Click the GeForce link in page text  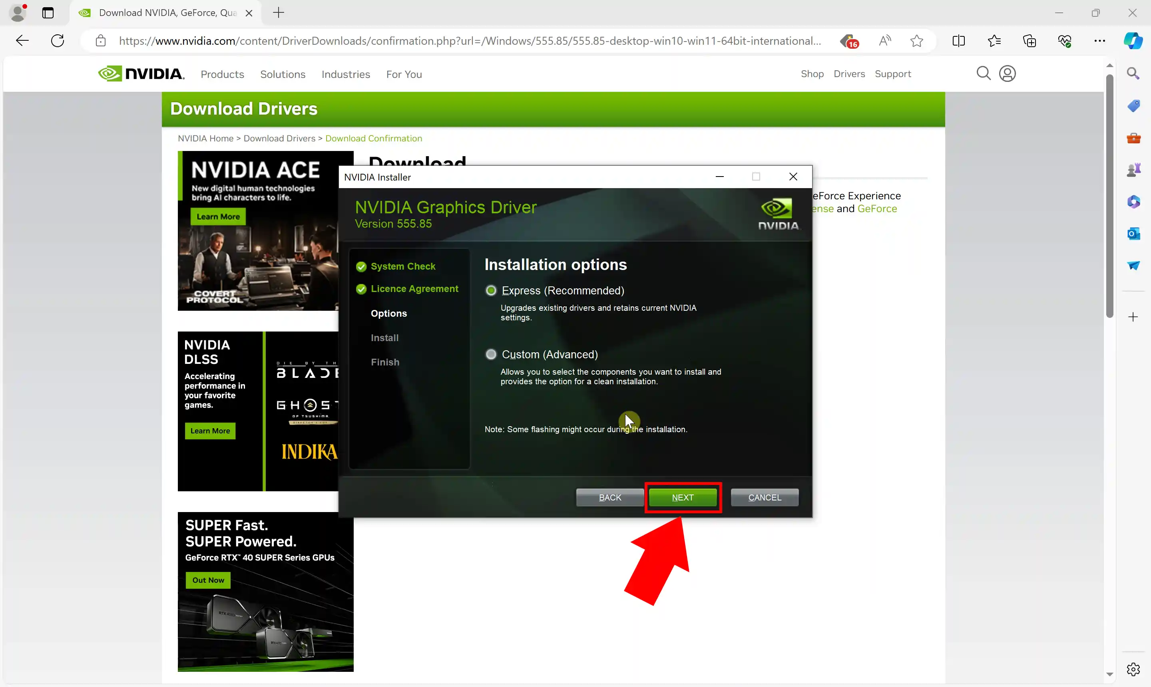point(877,208)
